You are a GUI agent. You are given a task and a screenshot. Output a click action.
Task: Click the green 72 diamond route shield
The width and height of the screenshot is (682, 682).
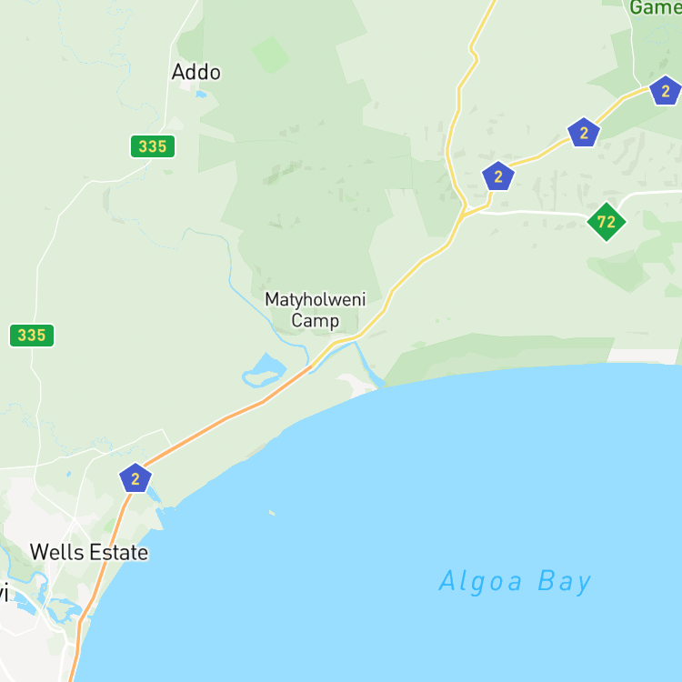pos(607,222)
